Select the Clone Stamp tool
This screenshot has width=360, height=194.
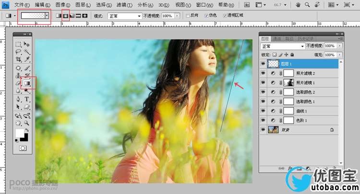[18, 75]
